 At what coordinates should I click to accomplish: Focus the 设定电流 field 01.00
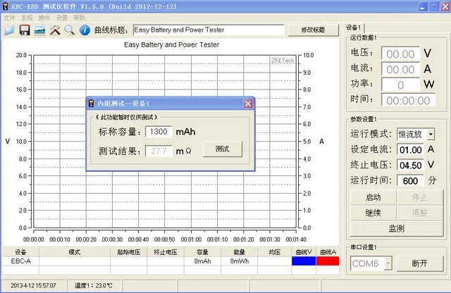point(410,150)
